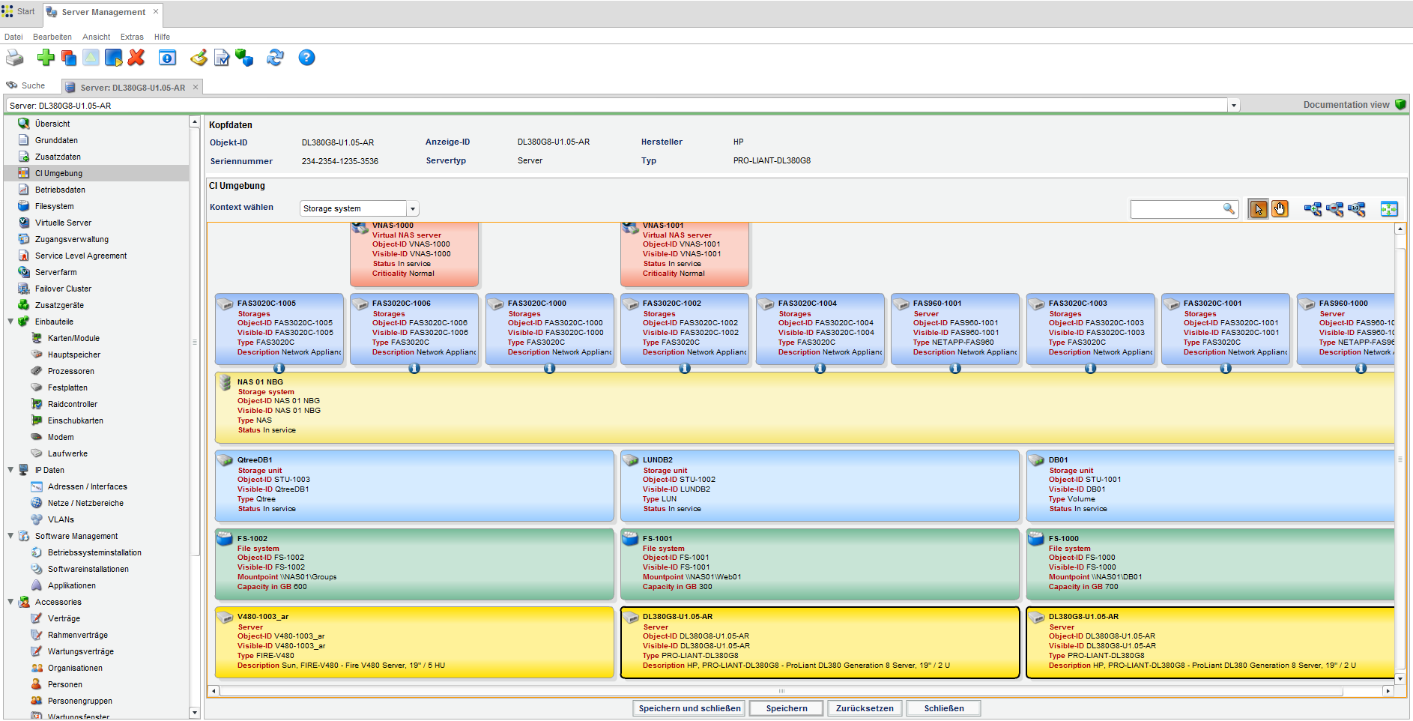Screen dimensions: 1413x721
Task: Click the printer icon in the toolbar
Action: click(x=15, y=58)
